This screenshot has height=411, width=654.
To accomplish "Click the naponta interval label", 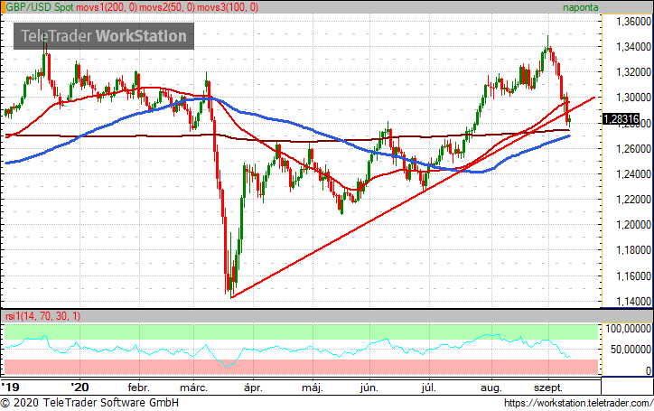I will [x=580, y=7].
